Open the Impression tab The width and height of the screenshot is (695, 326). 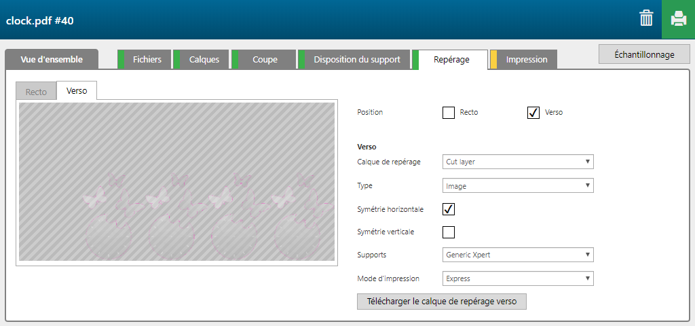523,60
